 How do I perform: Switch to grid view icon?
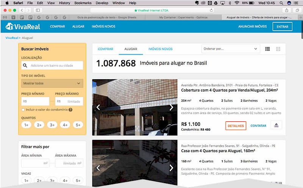[x=278, y=49]
